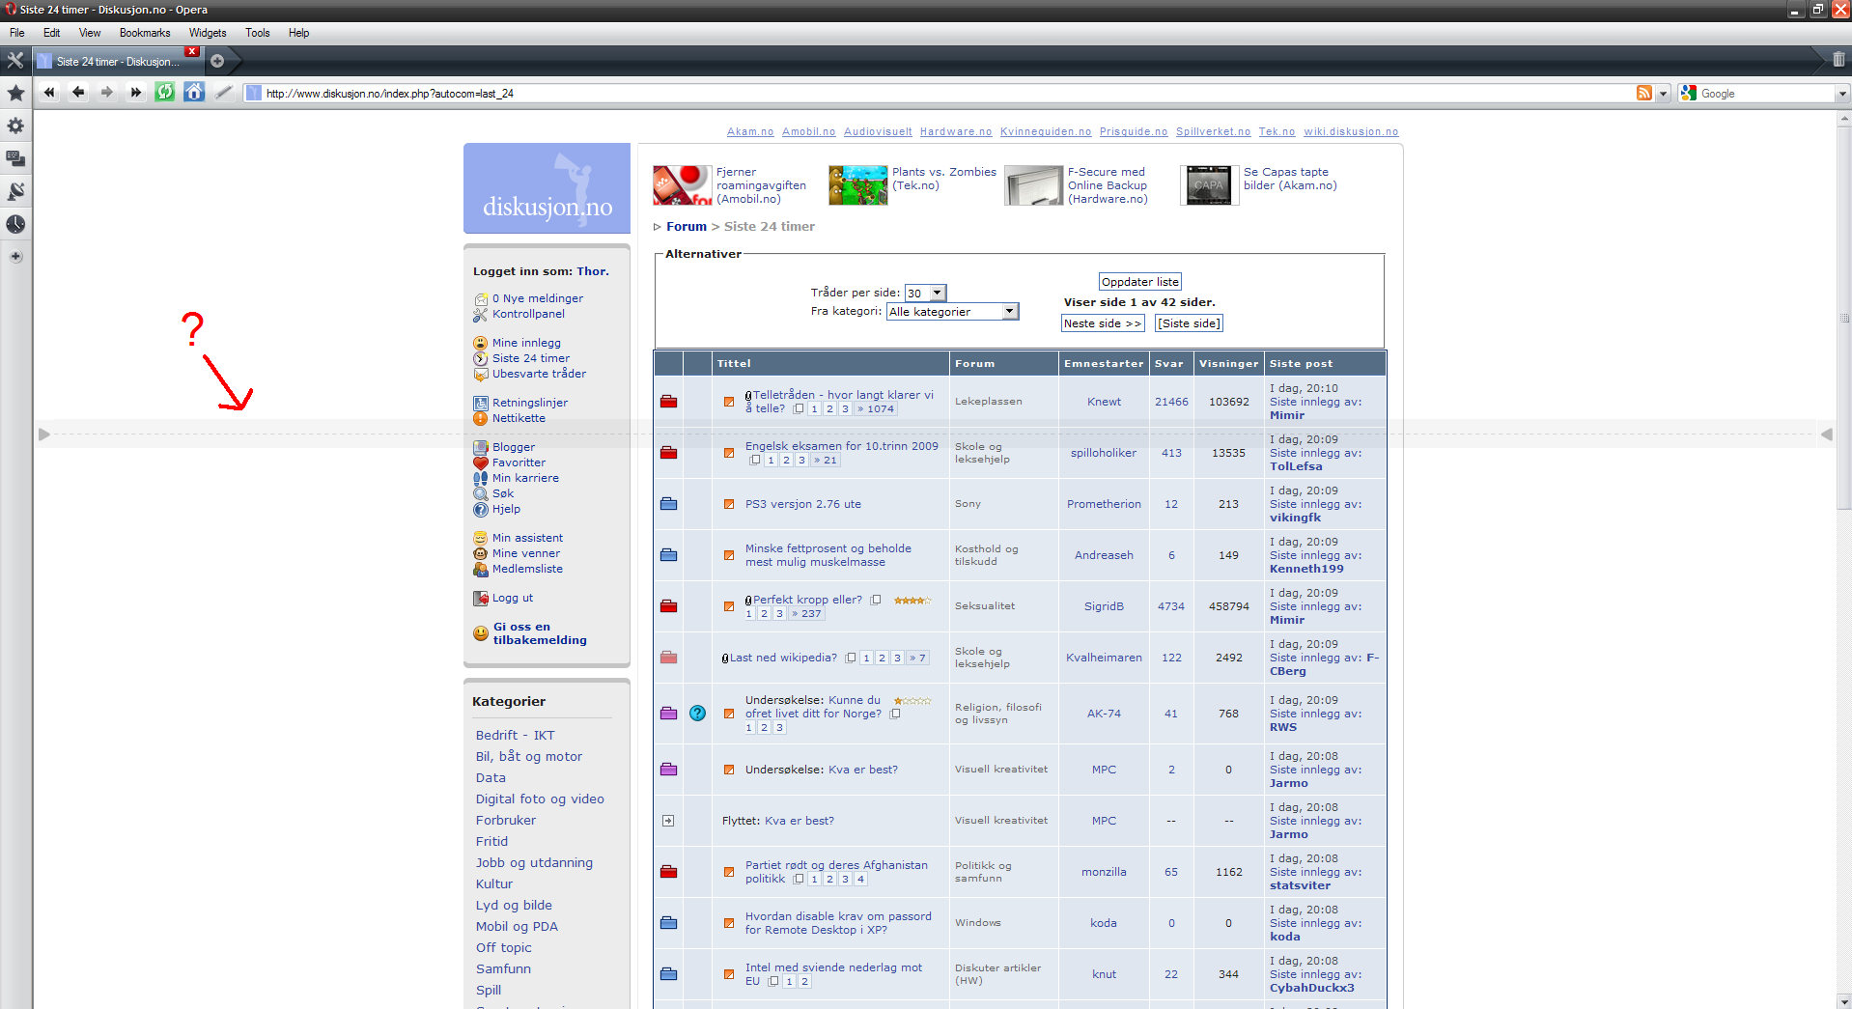This screenshot has width=1852, height=1009.
Task: Open the Ubesvarte tråder link
Action: (539, 374)
